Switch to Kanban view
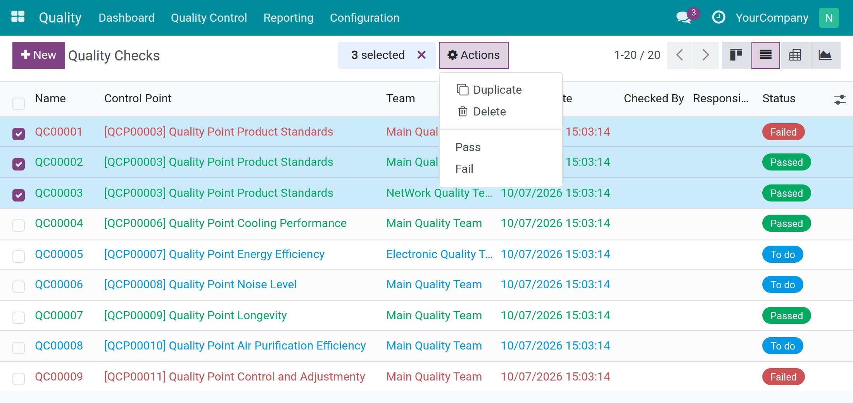This screenshot has height=403, width=853. (736, 55)
